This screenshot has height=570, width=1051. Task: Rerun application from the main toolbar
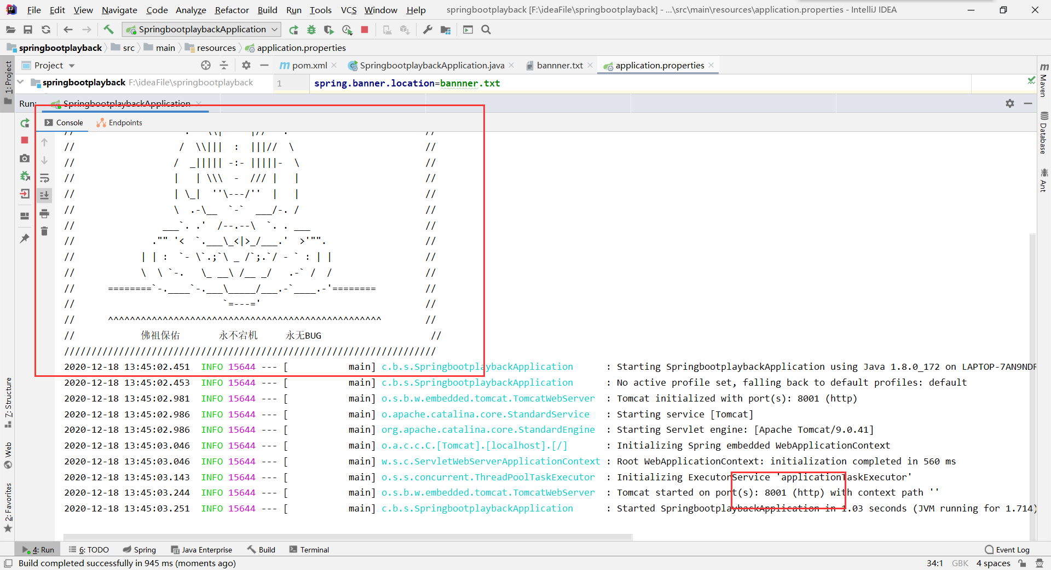click(x=294, y=30)
